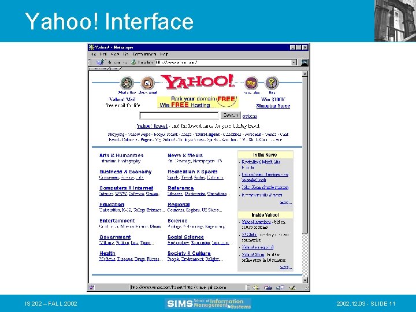416x312 pixels.
Task: Open the Newsgroups icon in component bar
Action: click(280, 288)
